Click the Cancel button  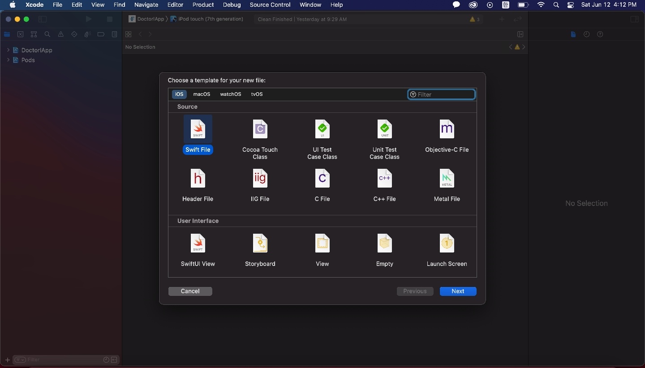tap(190, 291)
